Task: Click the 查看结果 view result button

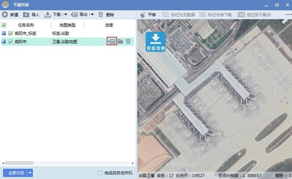Action: click(155, 42)
